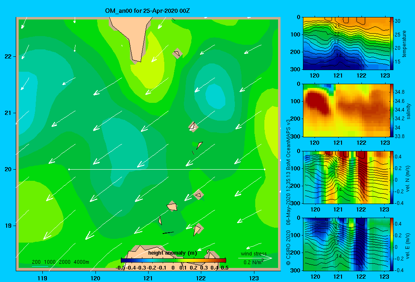The image size is (415, 282).
Task: Click the main sea height anomaly map
Action: [x=148, y=144]
